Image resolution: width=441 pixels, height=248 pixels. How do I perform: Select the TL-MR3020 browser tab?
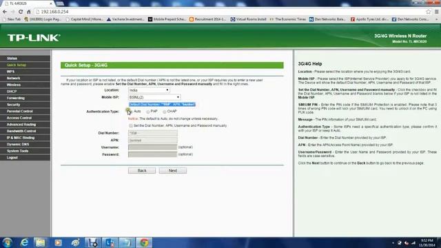(x=28, y=3)
